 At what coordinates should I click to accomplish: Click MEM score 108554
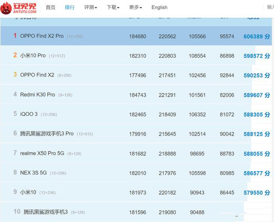pos(197,56)
